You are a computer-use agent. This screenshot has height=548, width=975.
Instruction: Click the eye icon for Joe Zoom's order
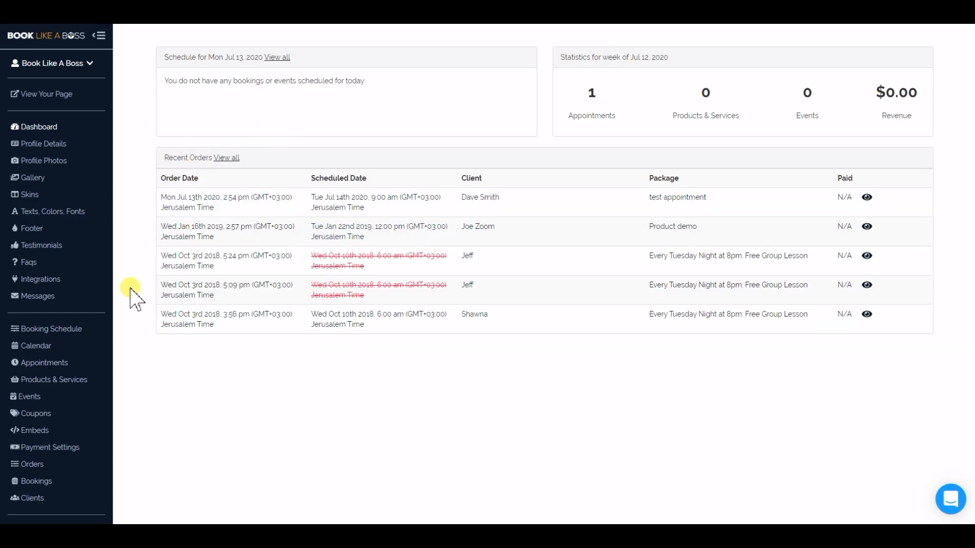point(867,226)
